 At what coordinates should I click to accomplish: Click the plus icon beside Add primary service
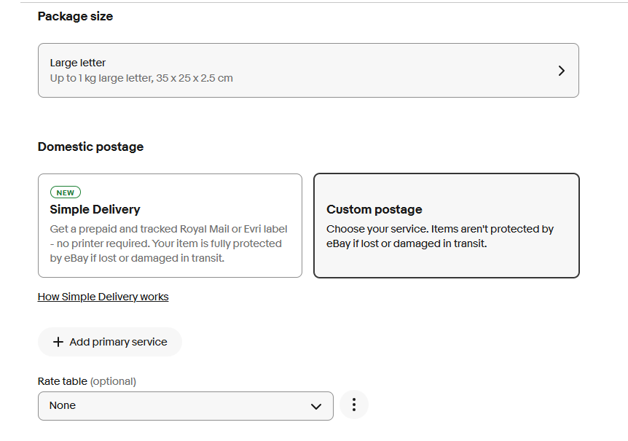58,342
